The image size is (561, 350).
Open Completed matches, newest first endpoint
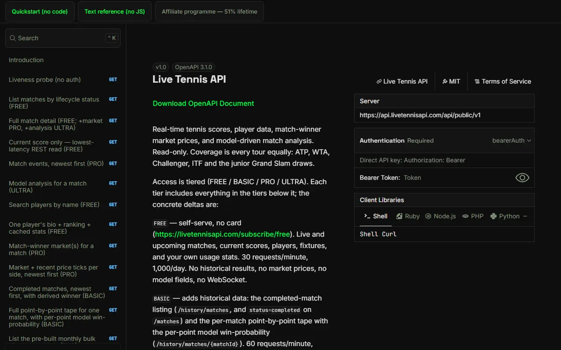(x=63, y=292)
